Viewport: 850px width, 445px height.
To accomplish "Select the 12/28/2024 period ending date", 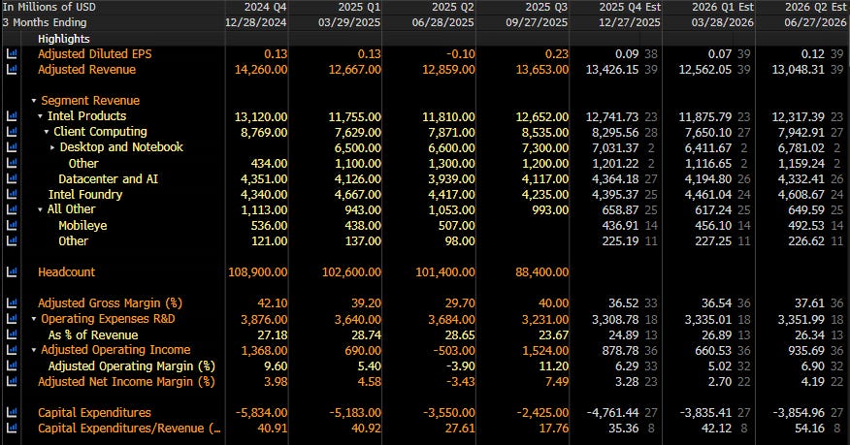I will 256,22.
